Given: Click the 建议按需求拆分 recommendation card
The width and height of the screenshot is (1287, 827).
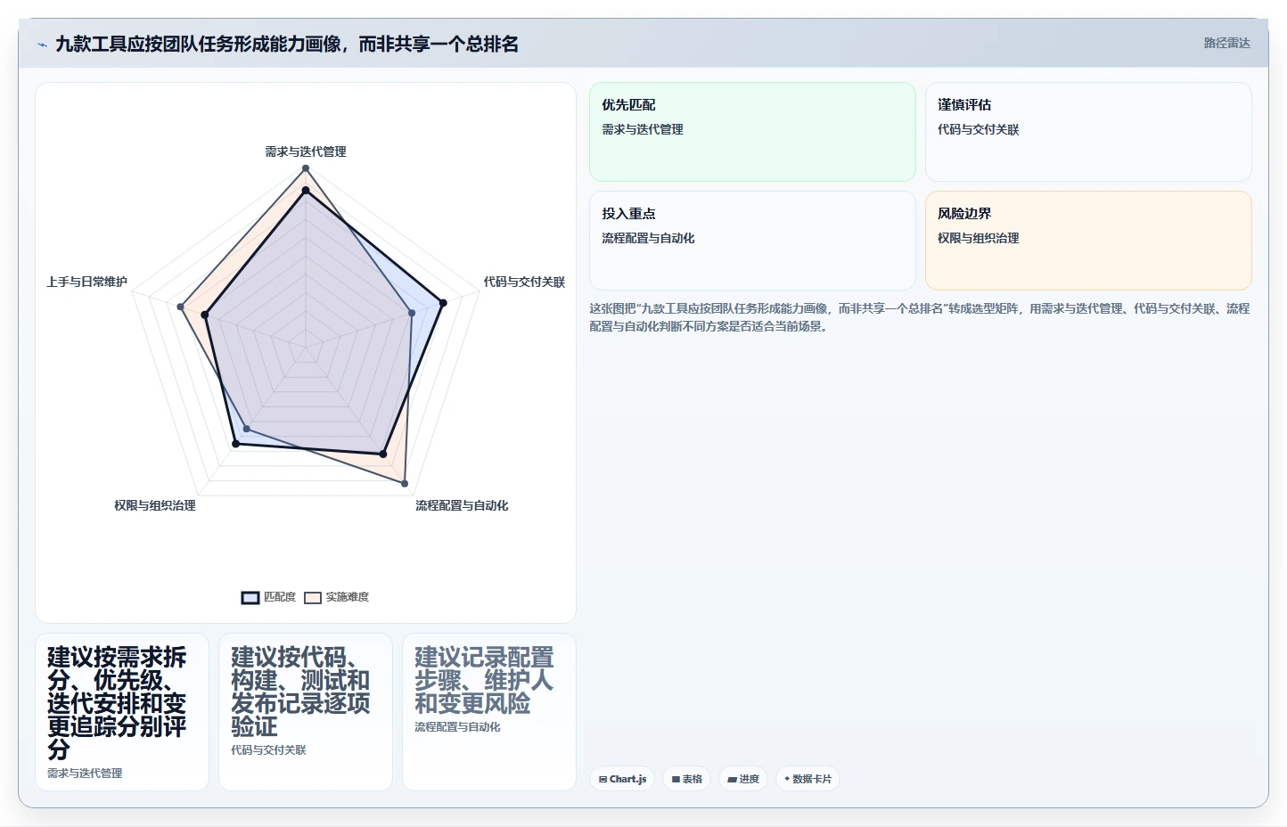Looking at the screenshot, I should click(122, 712).
